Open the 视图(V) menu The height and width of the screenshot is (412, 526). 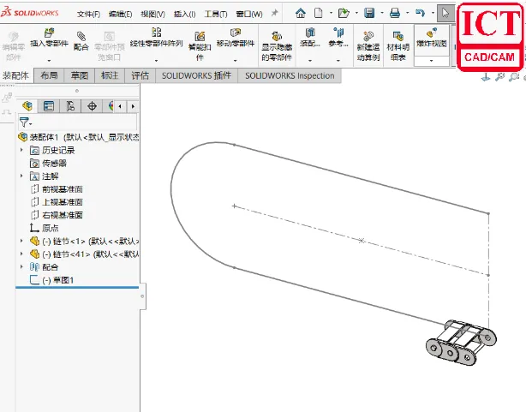[x=152, y=14]
